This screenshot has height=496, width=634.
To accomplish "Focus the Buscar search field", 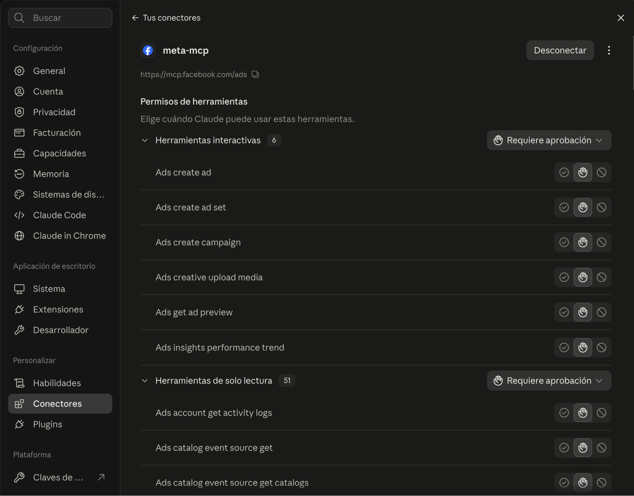I will [x=60, y=18].
